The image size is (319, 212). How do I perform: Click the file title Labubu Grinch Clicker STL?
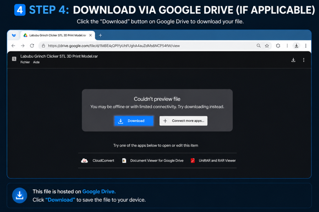59,56
